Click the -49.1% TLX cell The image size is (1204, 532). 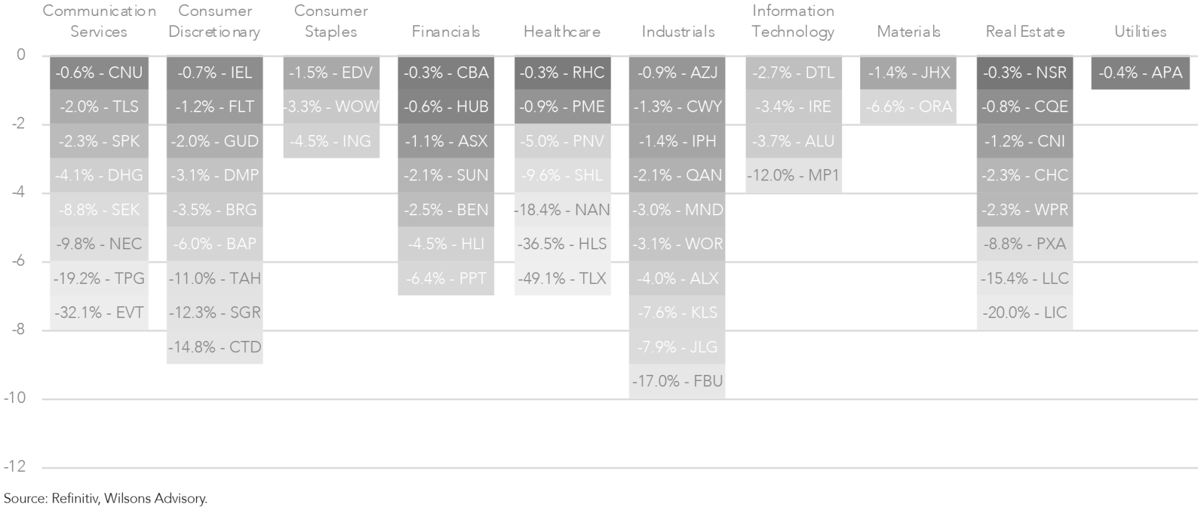point(563,278)
